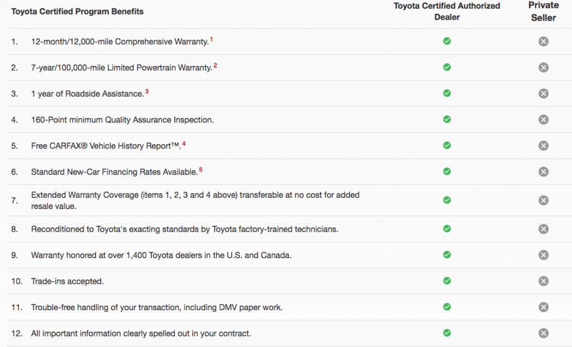Click gray X for DMV paper work row
This screenshot has width=572, height=347.
pos(544,307)
